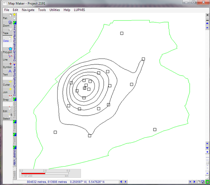Select the Line drawing tool
The width and height of the screenshot is (210, 185).
pyautogui.click(x=6, y=58)
